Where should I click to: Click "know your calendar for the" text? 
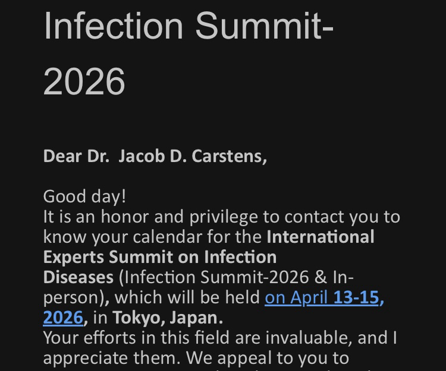152,237
